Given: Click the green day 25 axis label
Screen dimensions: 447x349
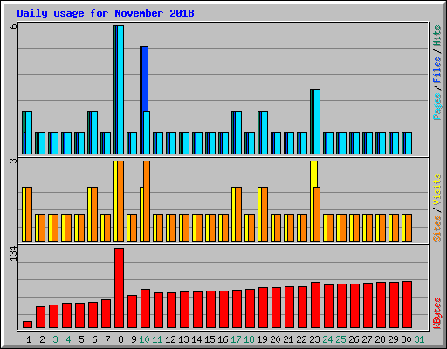Looking at the screenshot, I should [340, 339].
